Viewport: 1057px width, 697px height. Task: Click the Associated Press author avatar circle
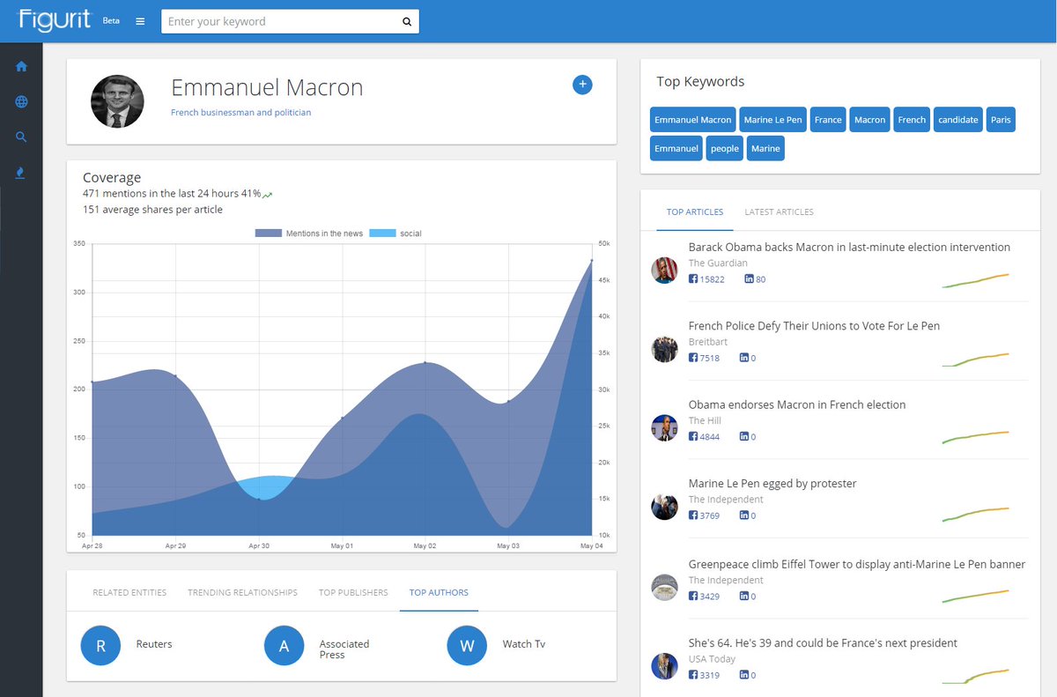click(x=284, y=646)
